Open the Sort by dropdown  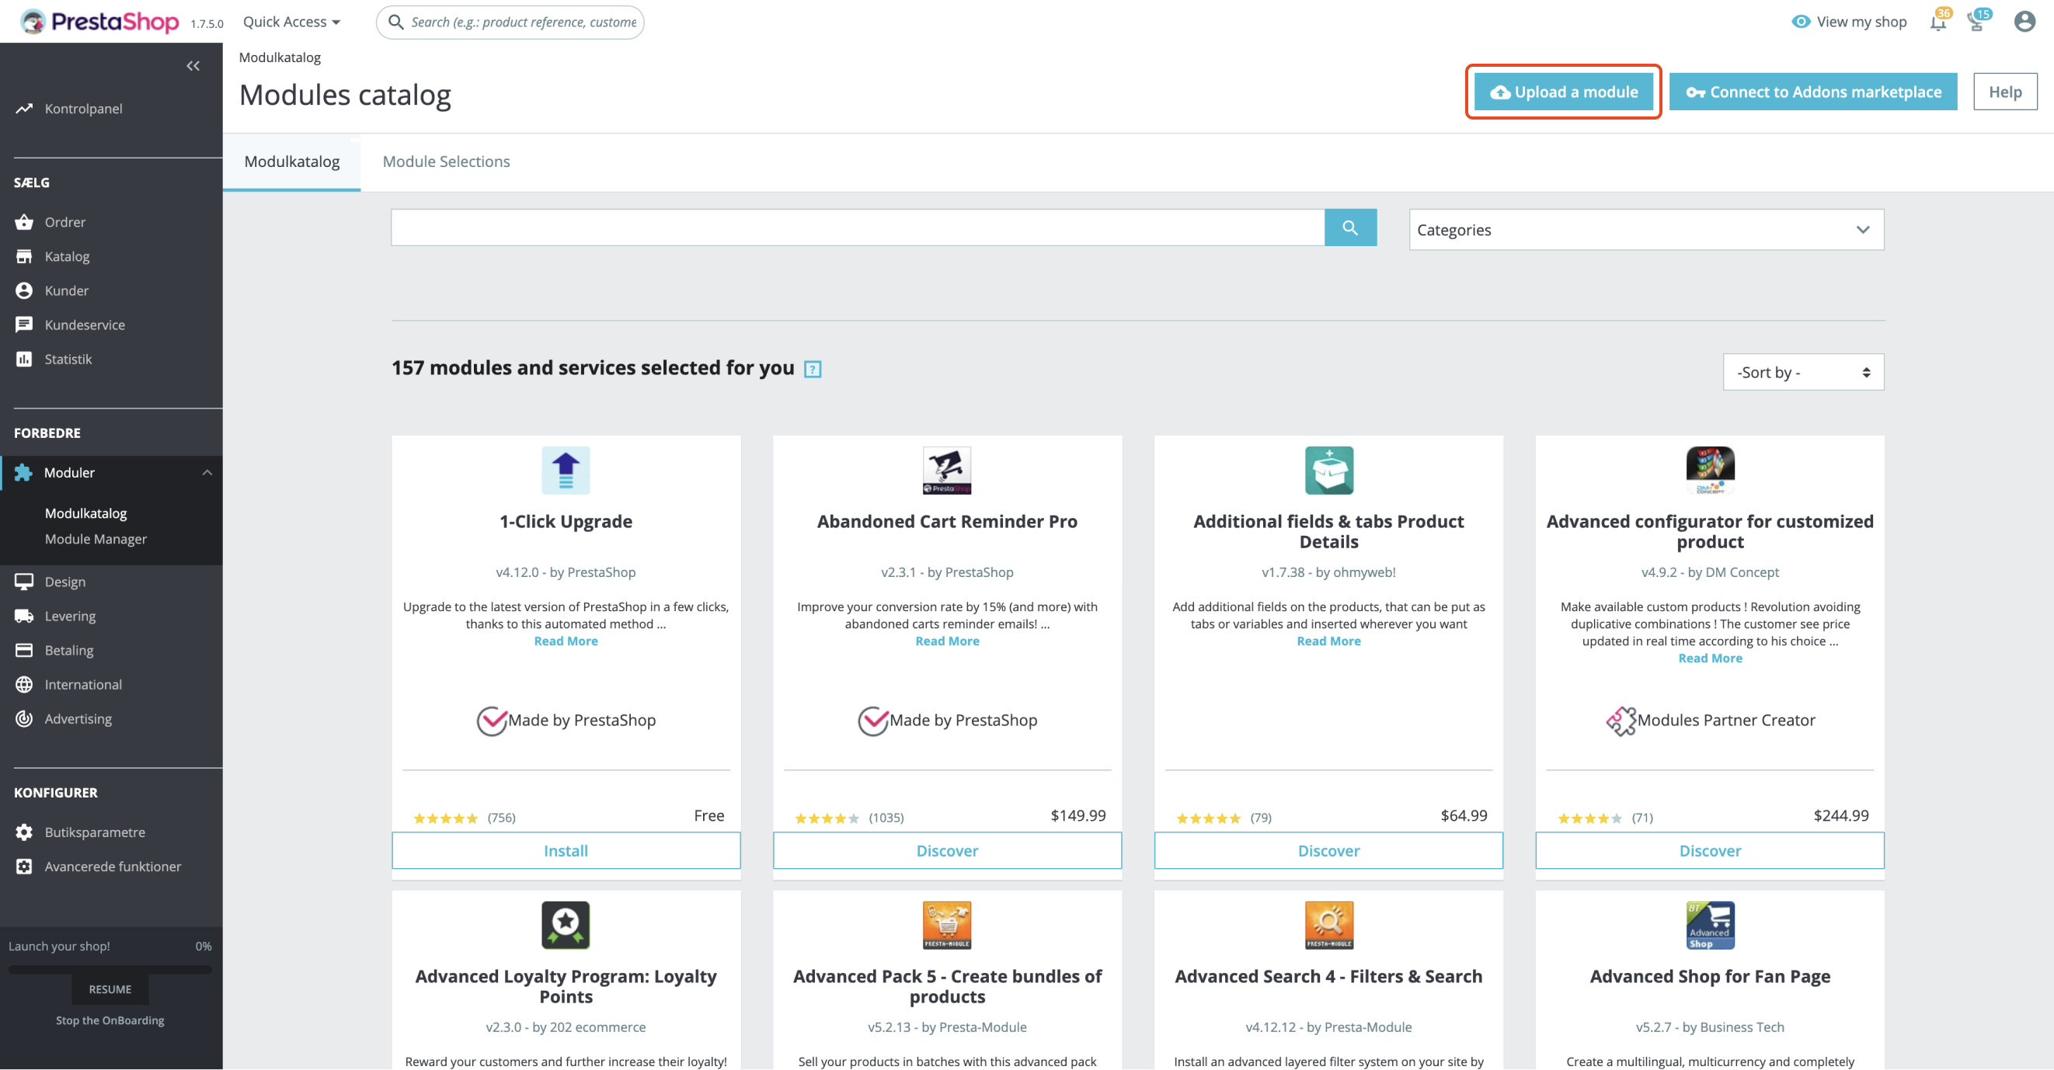[x=1803, y=372]
